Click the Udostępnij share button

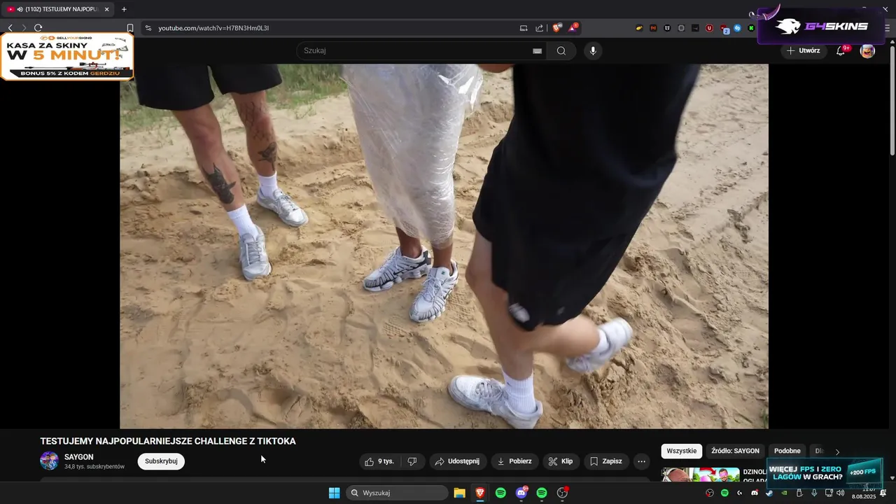[x=457, y=461]
